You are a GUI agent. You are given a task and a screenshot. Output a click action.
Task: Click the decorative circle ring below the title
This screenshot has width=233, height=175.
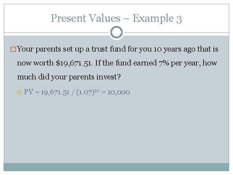(x=116, y=32)
